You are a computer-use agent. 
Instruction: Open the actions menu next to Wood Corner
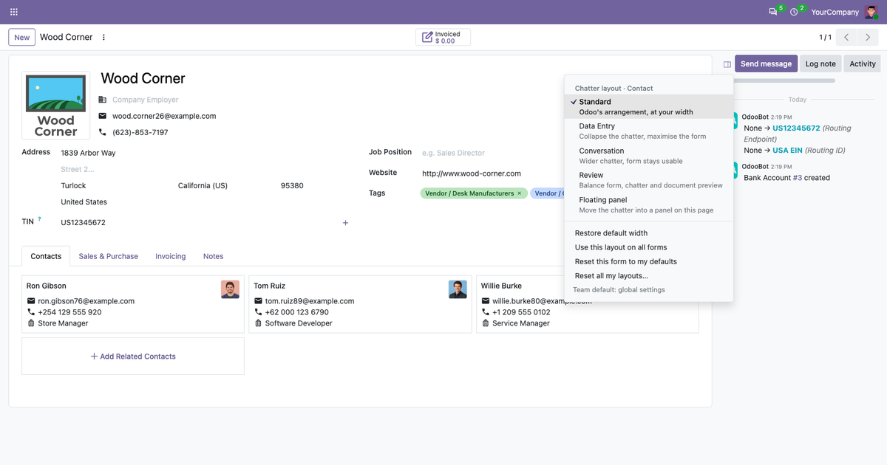point(103,37)
